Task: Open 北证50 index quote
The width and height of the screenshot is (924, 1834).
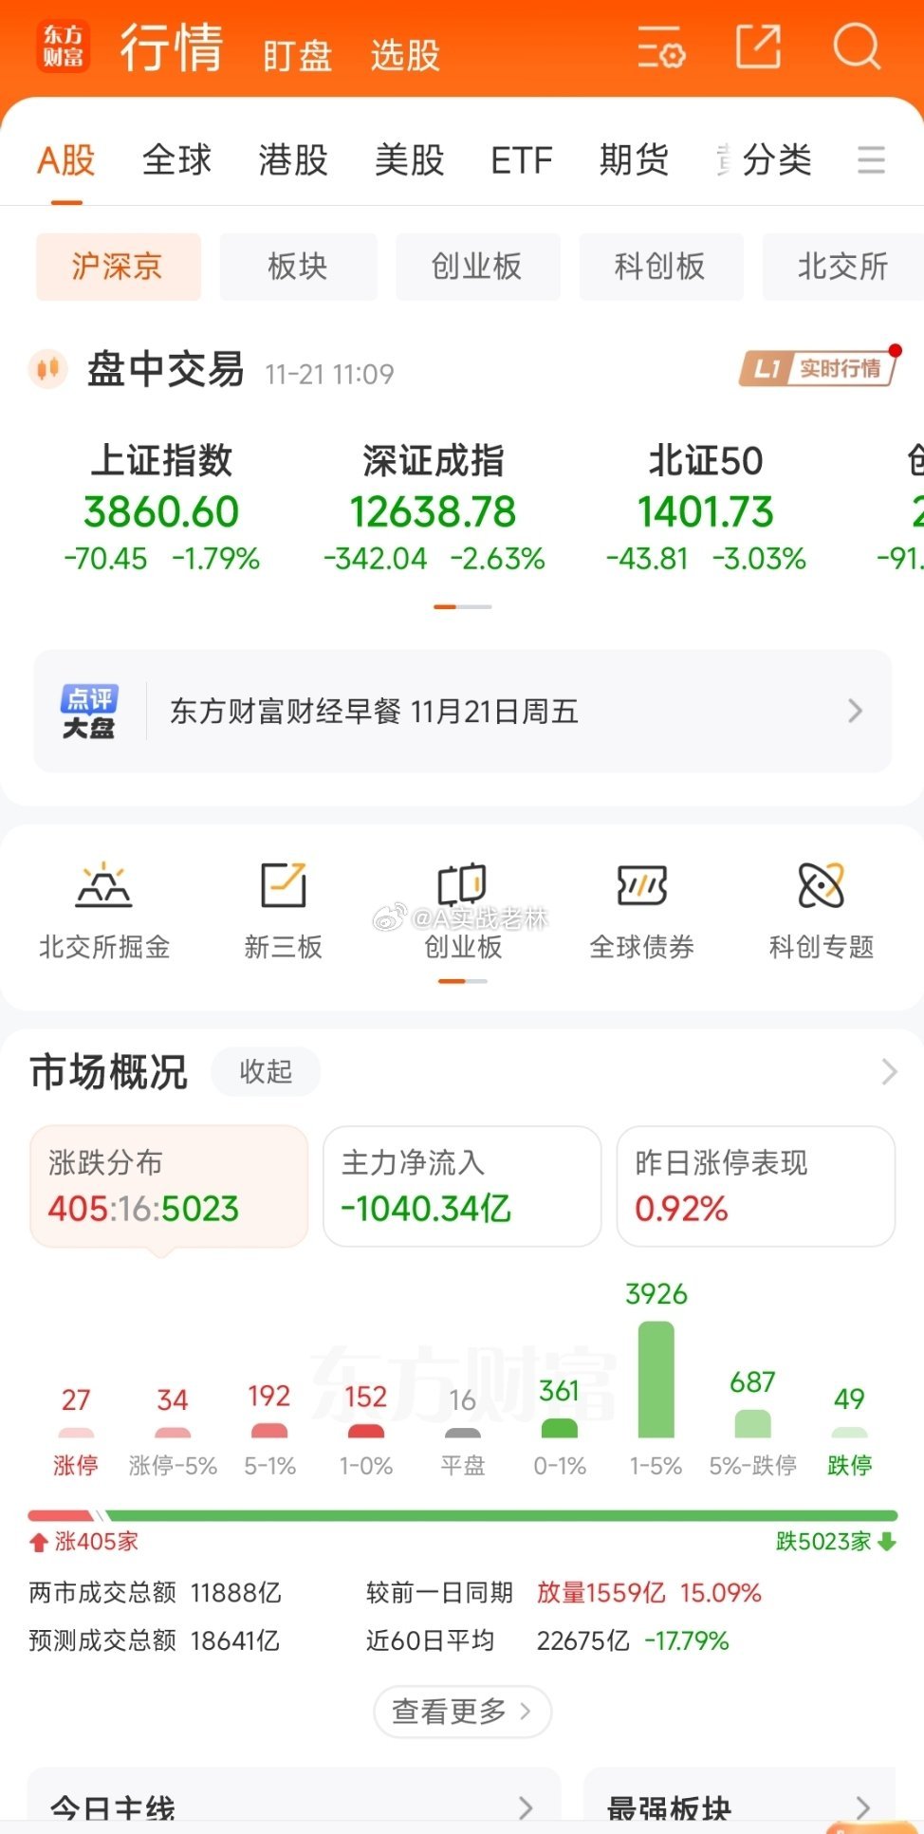Action: tap(706, 509)
